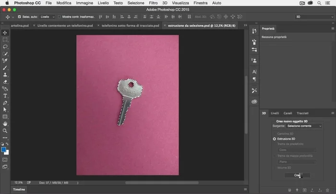Switch to the Canali panel tab

(288, 113)
